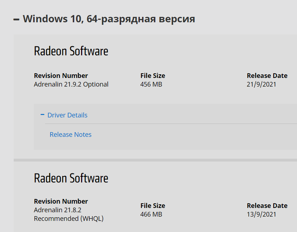This screenshot has height=232, width=297.
Task: Click the 13/9/2021 release date
Action: point(261,214)
